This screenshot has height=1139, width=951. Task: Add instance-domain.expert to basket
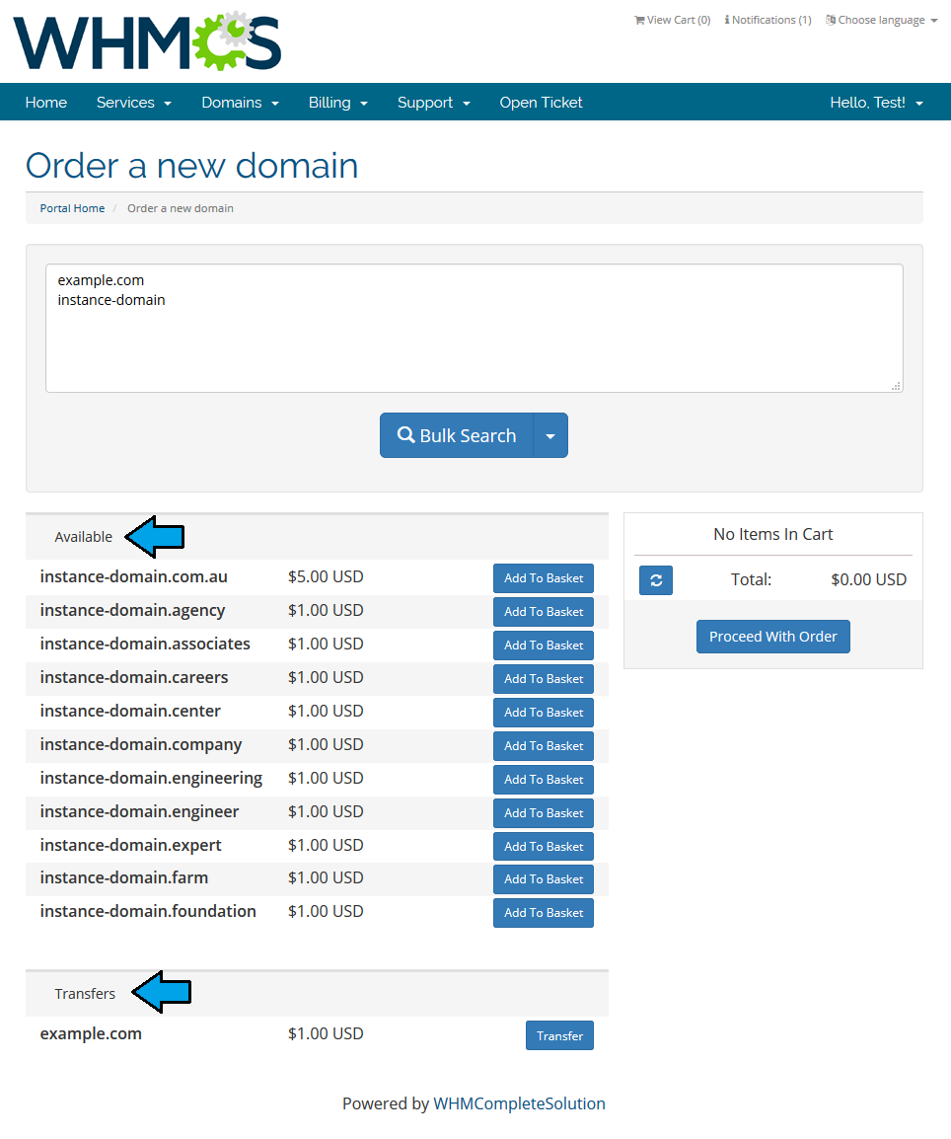coord(544,846)
